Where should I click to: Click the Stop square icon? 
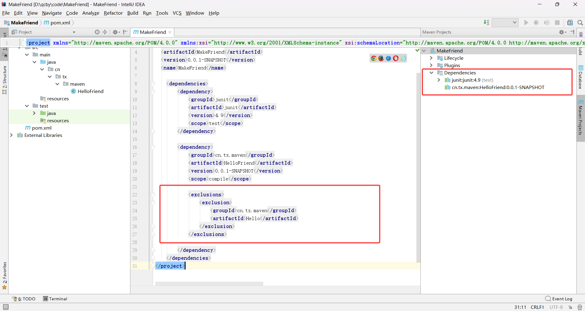[557, 23]
